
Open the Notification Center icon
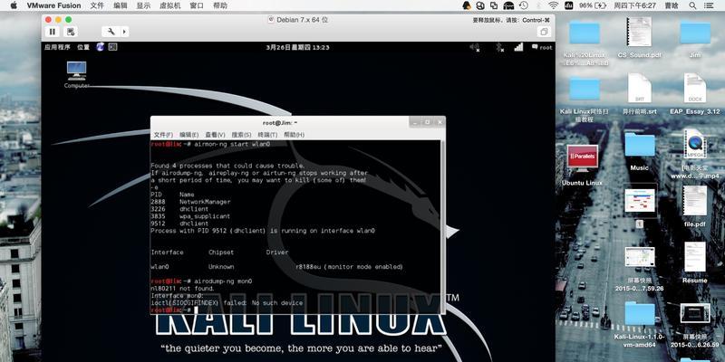pos(710,5)
